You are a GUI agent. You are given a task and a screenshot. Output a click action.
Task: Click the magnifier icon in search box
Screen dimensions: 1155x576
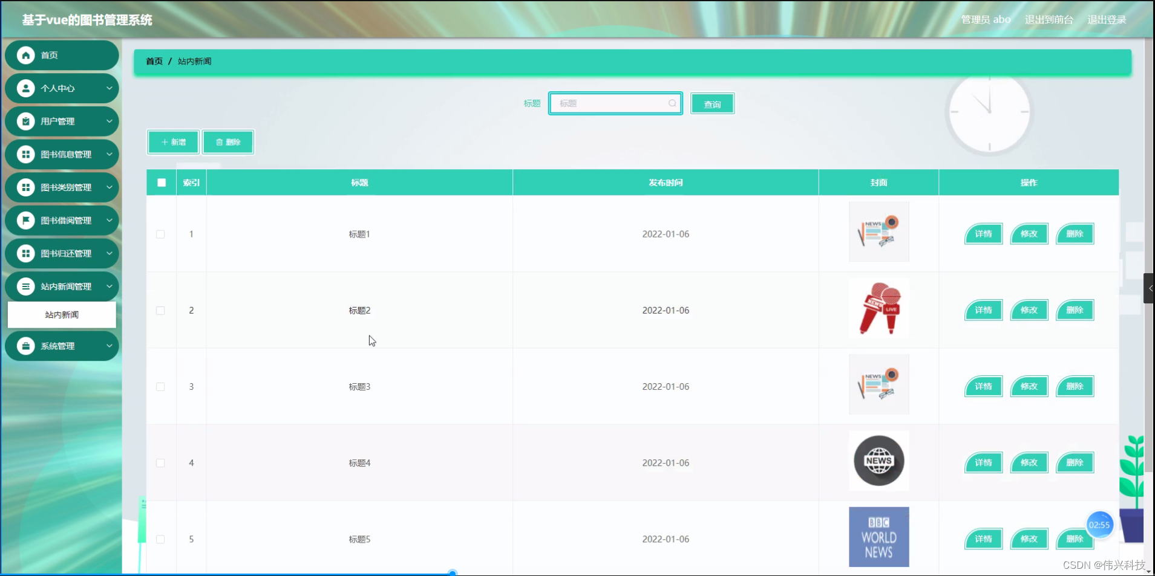[672, 103]
